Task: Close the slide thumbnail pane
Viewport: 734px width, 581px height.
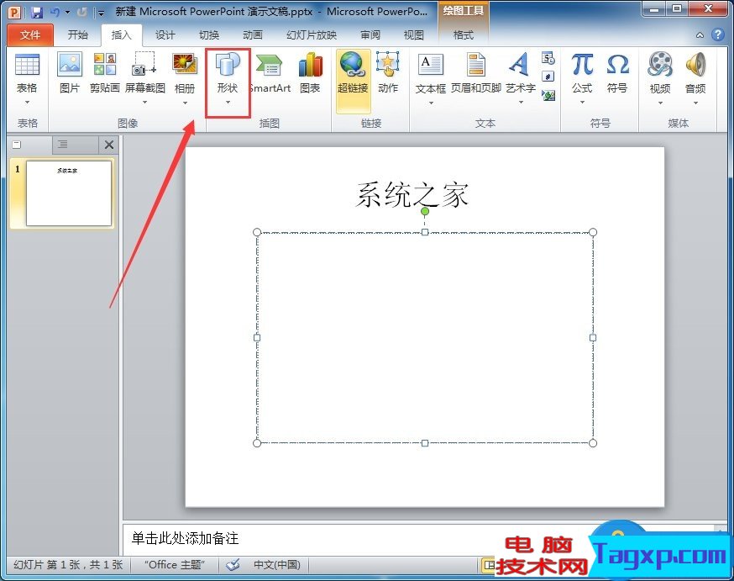Action: pos(109,145)
